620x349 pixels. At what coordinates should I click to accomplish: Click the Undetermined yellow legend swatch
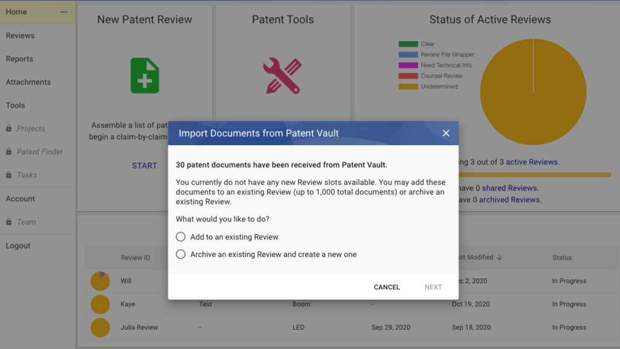point(408,87)
